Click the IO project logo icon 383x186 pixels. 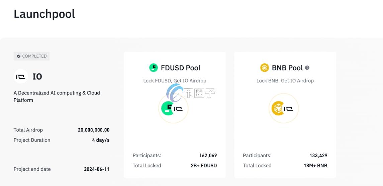point(21,77)
